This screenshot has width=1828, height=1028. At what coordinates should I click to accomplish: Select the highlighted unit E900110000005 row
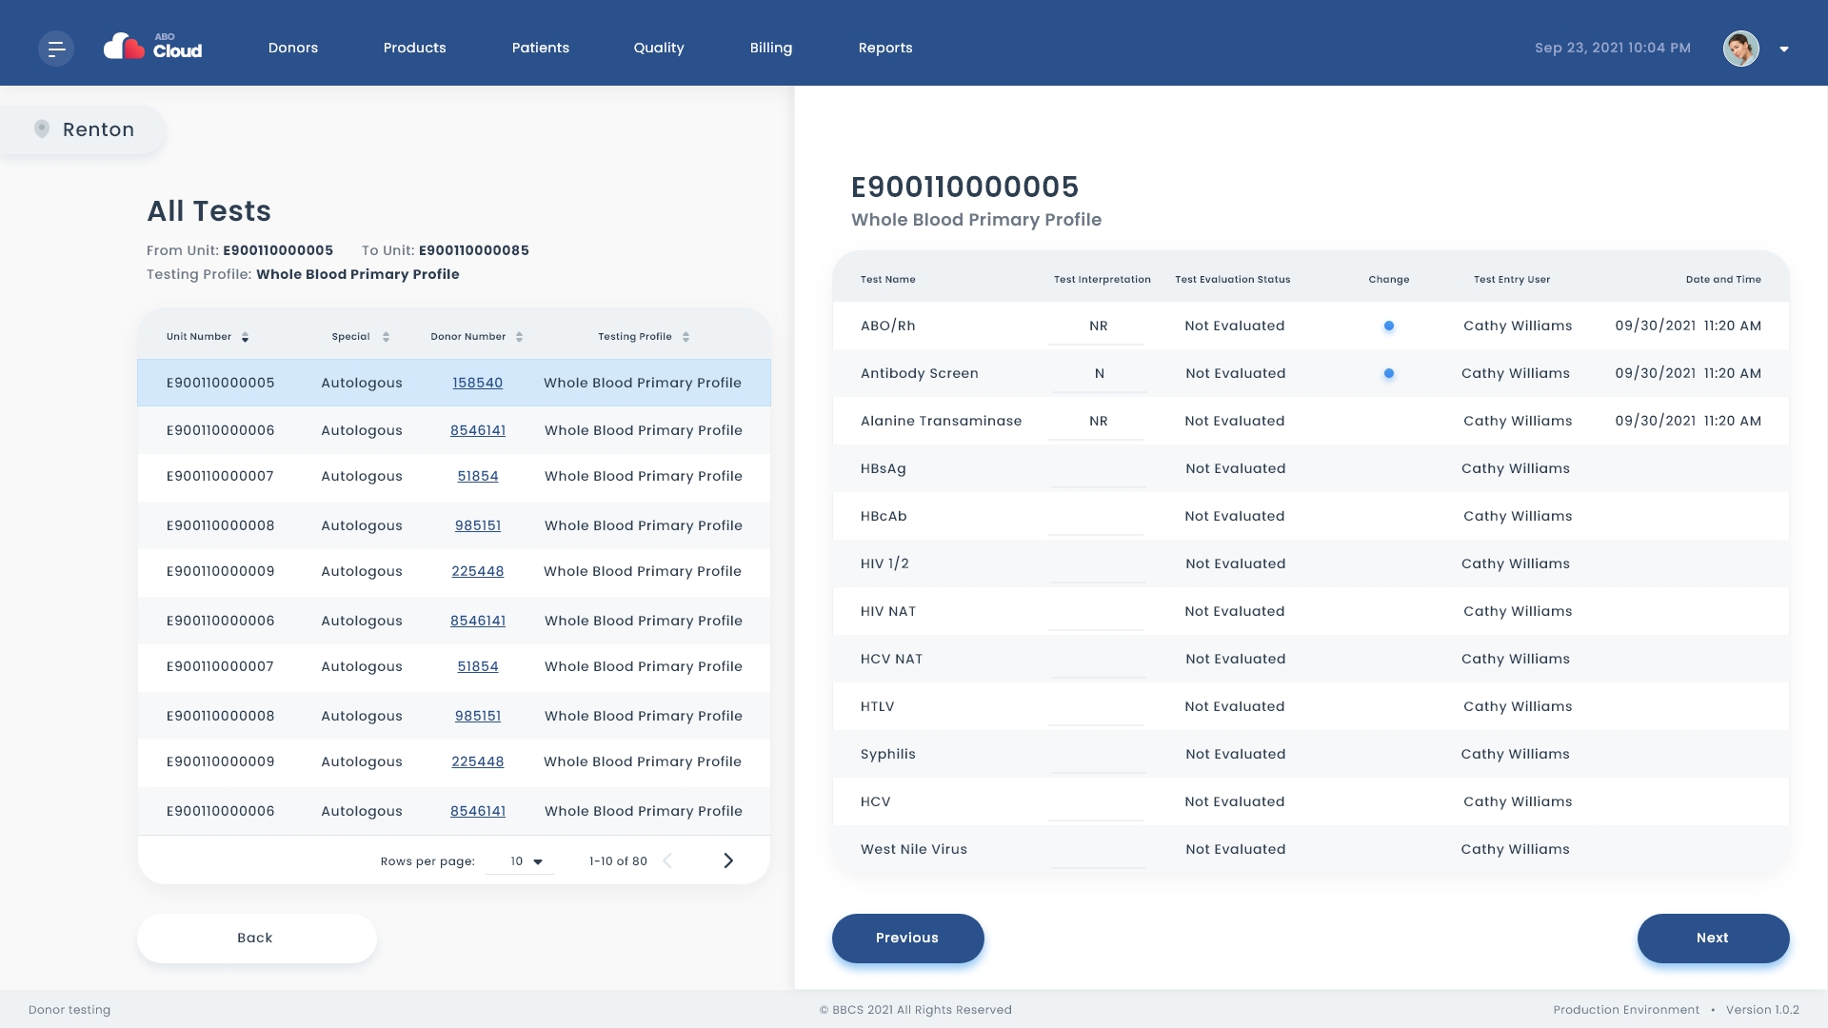pyautogui.click(x=454, y=383)
